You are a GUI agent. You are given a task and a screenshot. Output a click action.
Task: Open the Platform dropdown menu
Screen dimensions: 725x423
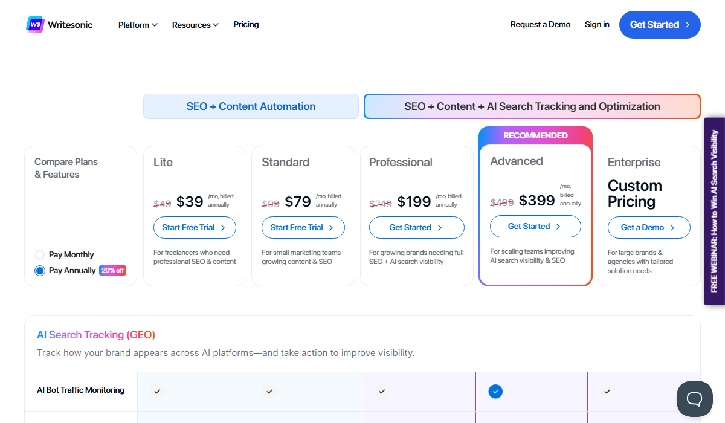[x=137, y=25]
